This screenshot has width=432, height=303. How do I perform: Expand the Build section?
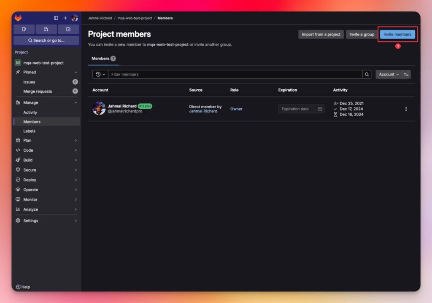46,160
